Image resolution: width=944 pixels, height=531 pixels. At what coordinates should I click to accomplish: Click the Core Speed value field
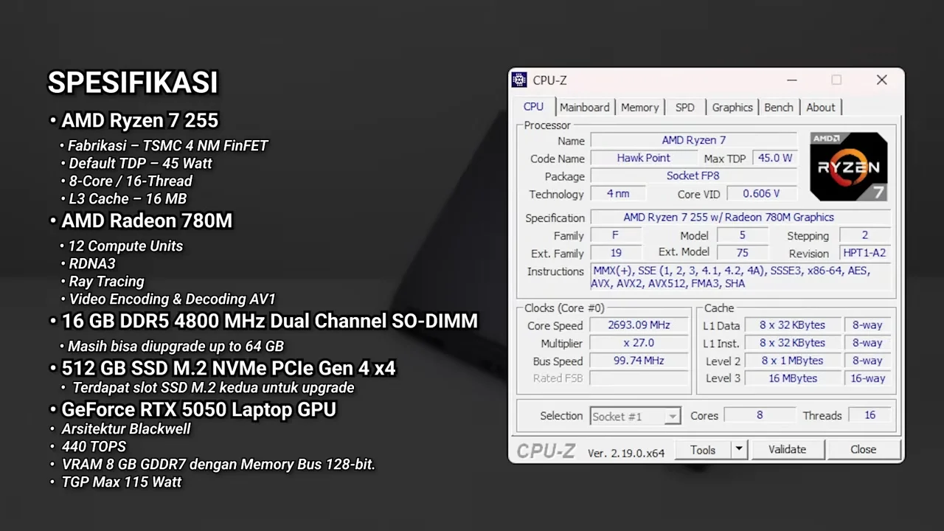pos(638,324)
